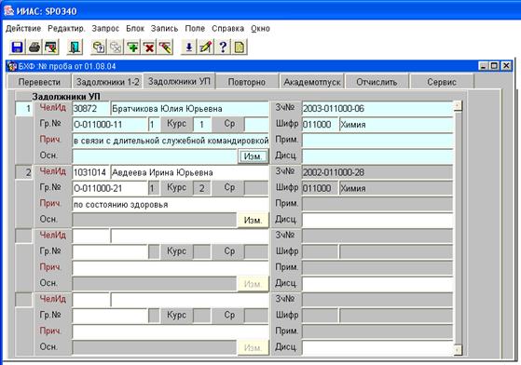Click the ИИАС application icon in title bar

pos(8,11)
